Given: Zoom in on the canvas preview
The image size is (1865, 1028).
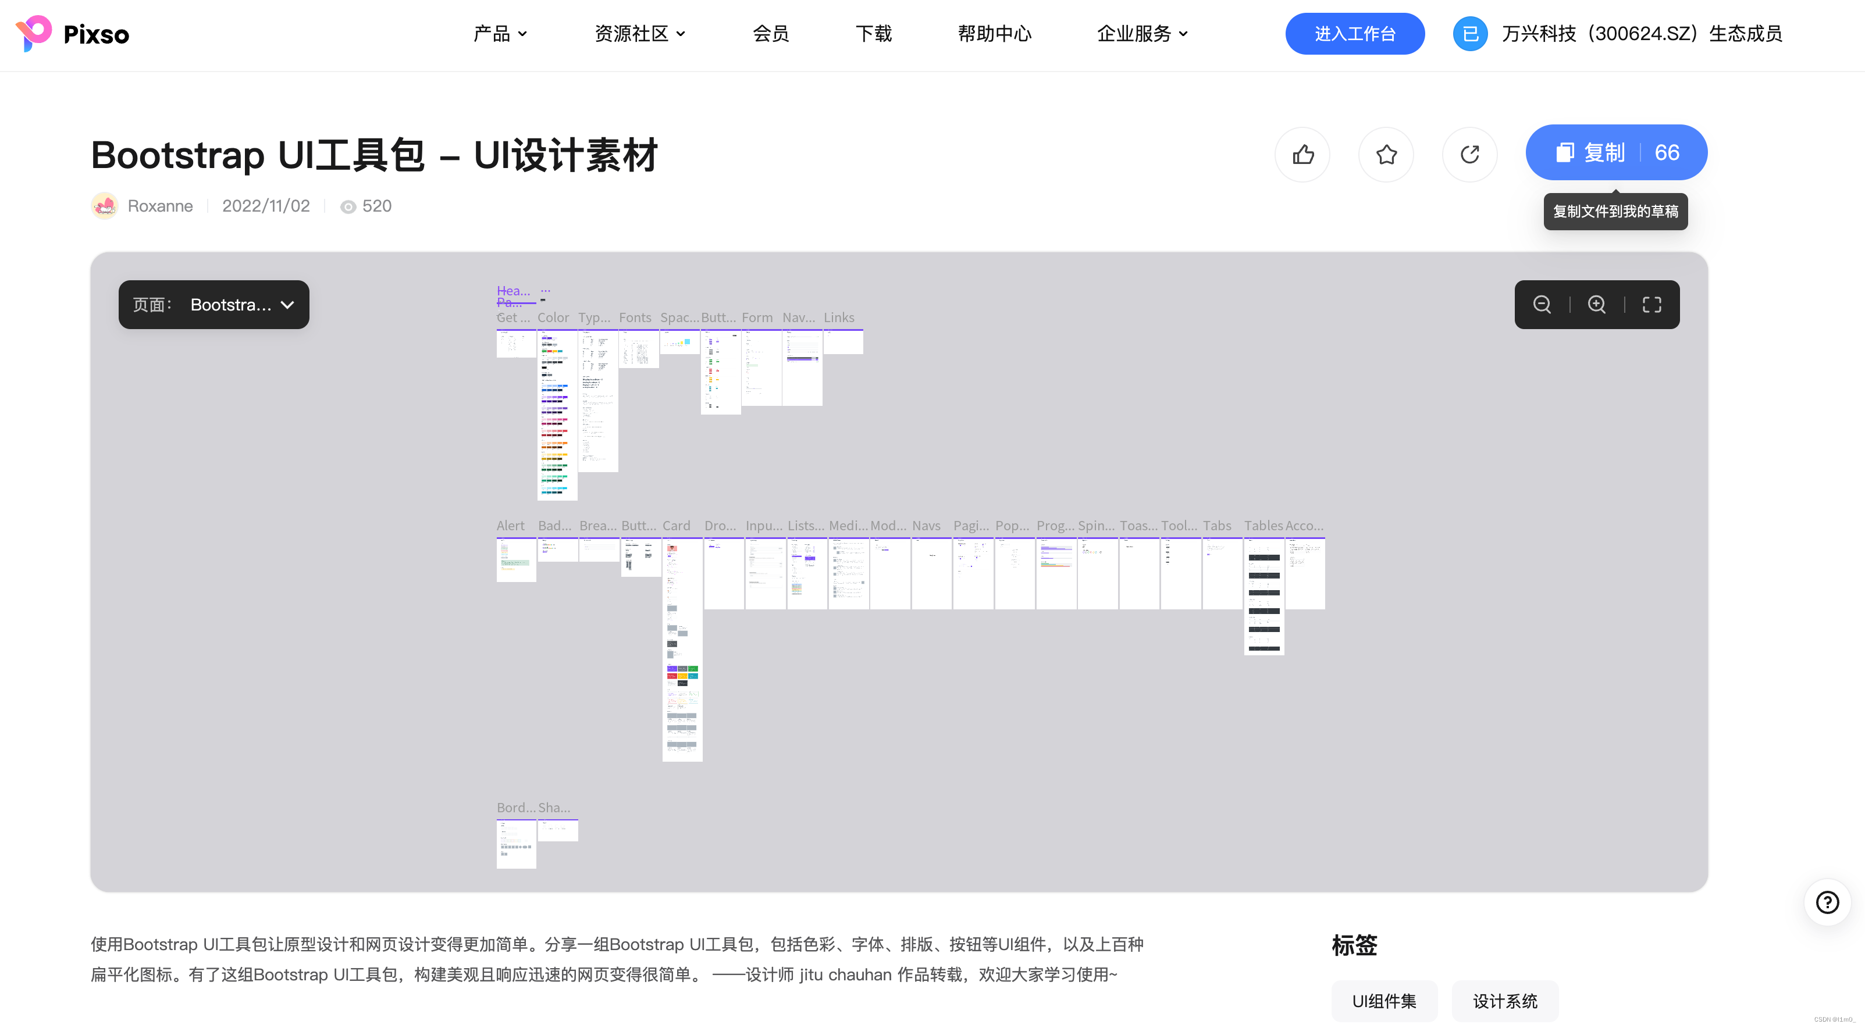Looking at the screenshot, I should (x=1596, y=305).
